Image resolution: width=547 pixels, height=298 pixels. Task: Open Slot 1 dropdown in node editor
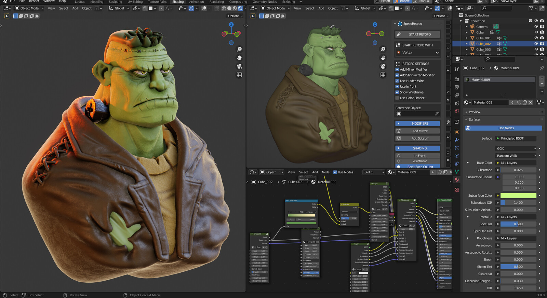pos(374,172)
